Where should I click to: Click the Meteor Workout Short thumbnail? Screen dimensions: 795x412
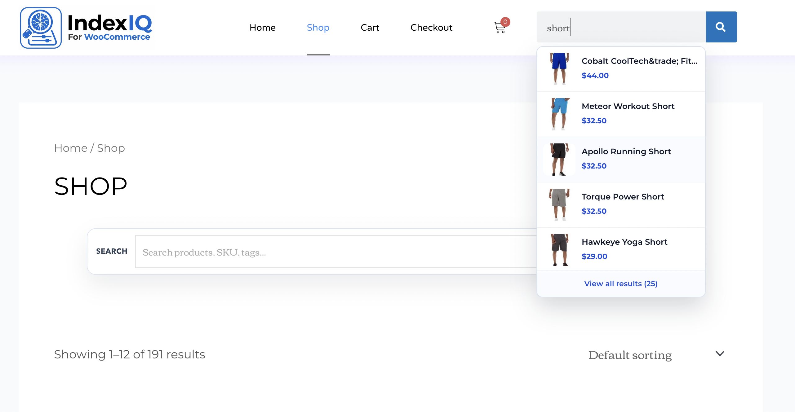pyautogui.click(x=559, y=114)
